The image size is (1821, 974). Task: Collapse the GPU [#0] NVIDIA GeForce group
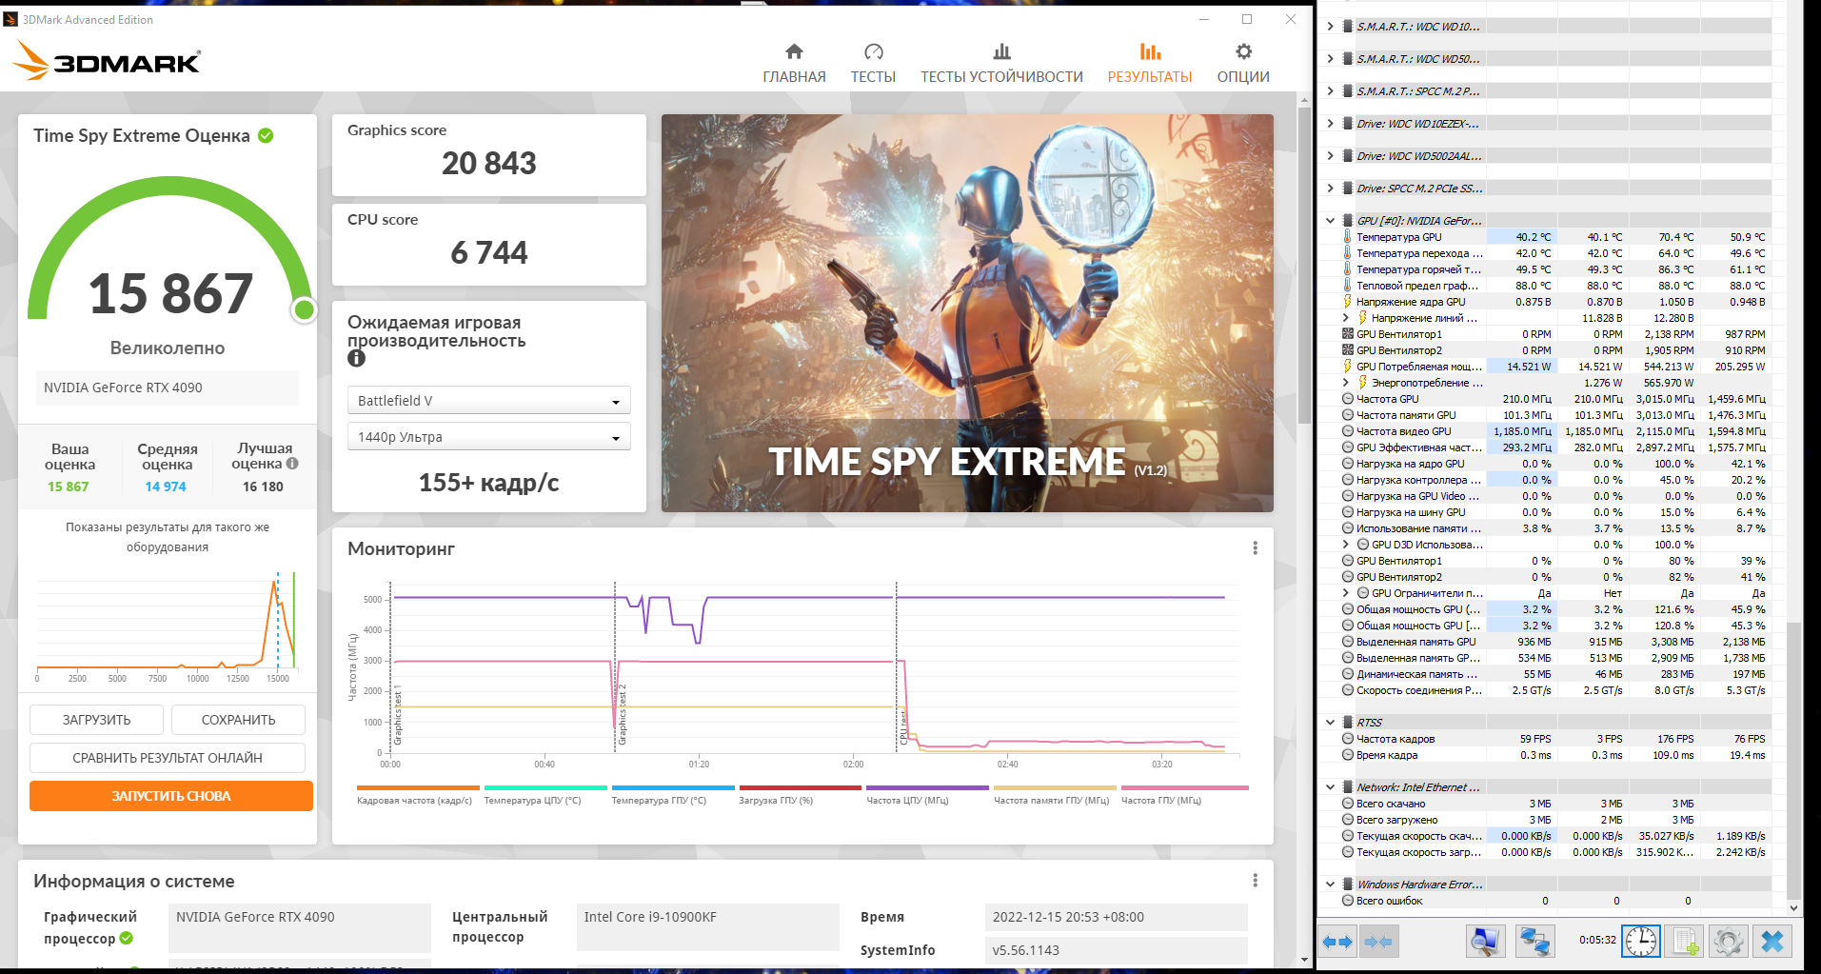click(x=1330, y=221)
